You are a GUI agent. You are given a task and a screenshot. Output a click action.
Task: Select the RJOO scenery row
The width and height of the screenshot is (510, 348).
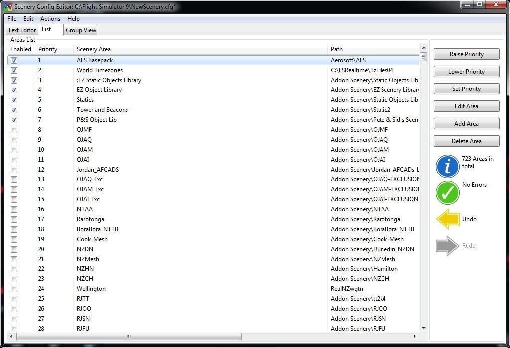coord(213,309)
